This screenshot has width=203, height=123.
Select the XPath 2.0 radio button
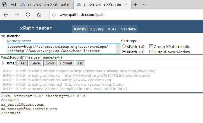[x=124, y=52]
